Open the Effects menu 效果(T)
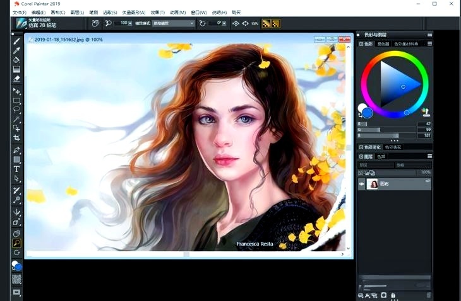This screenshot has height=301, width=461. coord(158,13)
